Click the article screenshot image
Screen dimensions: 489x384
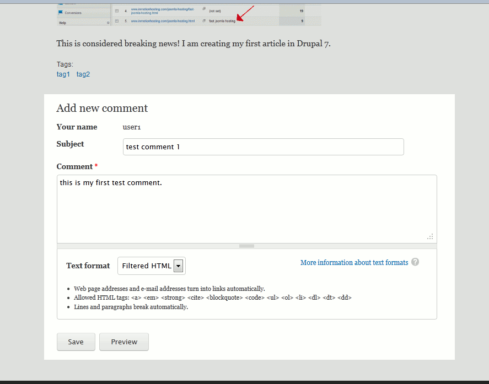(x=189, y=15)
